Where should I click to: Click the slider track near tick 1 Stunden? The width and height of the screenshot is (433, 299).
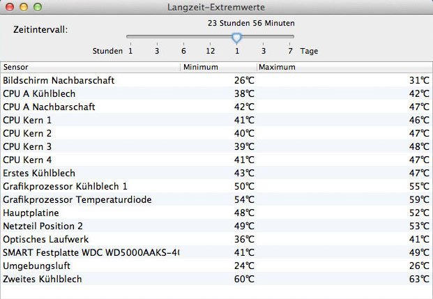pyautogui.click(x=130, y=36)
